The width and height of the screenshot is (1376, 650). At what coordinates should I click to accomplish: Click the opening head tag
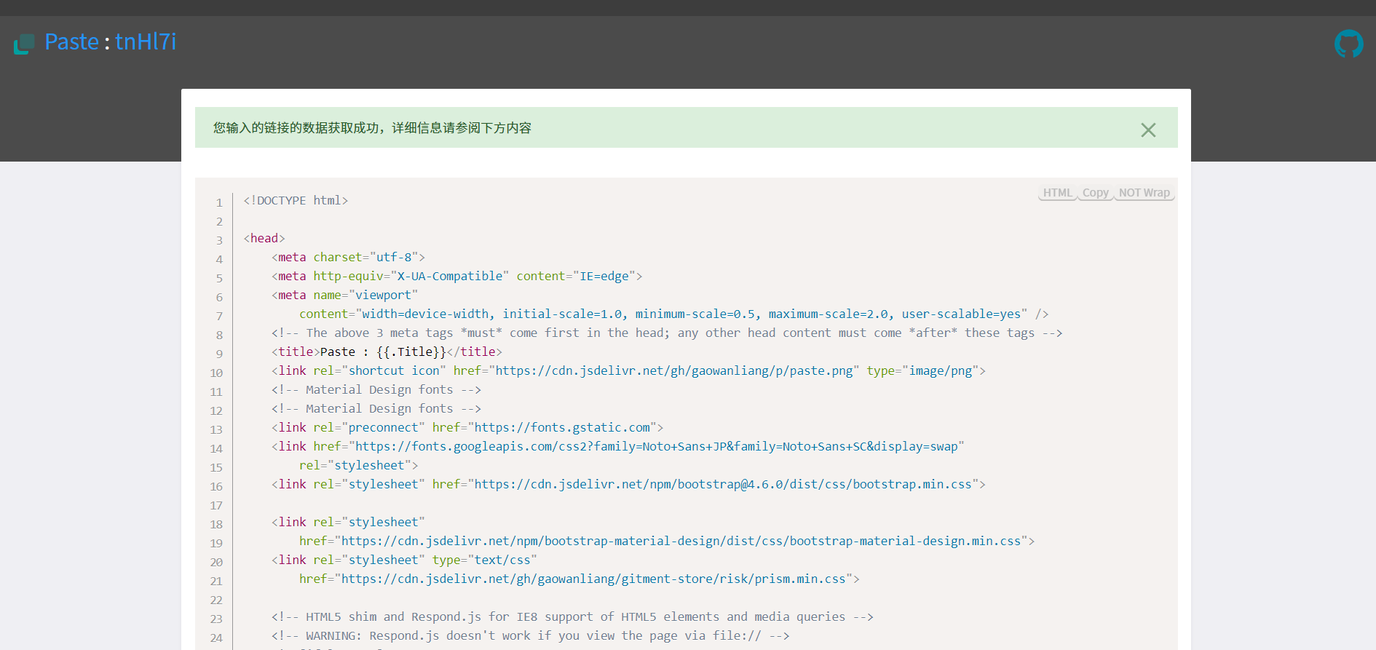click(264, 238)
